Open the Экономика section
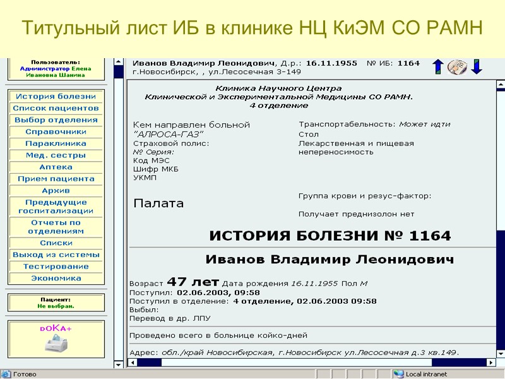This screenshot has width=505, height=379. pos(56,278)
